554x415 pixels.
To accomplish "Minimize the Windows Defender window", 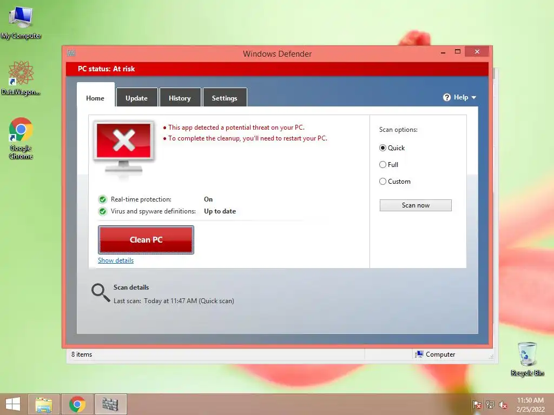I will (443, 52).
